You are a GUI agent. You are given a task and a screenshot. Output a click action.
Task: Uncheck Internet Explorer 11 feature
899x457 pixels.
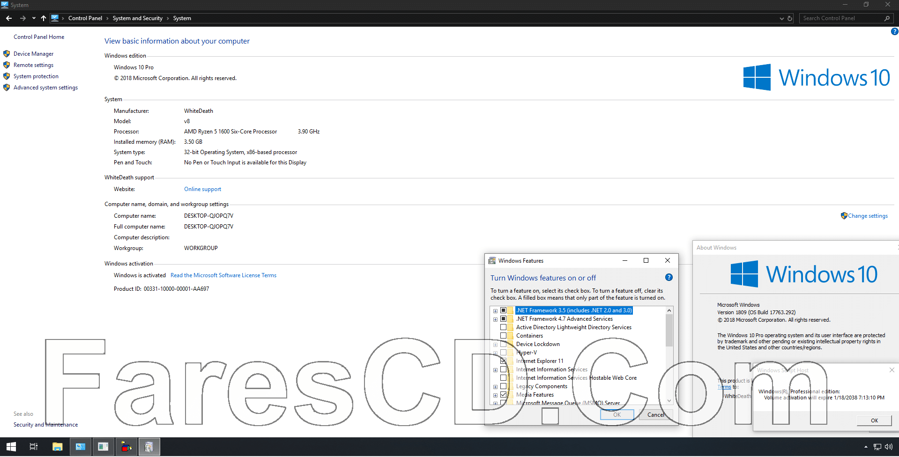pos(503,361)
